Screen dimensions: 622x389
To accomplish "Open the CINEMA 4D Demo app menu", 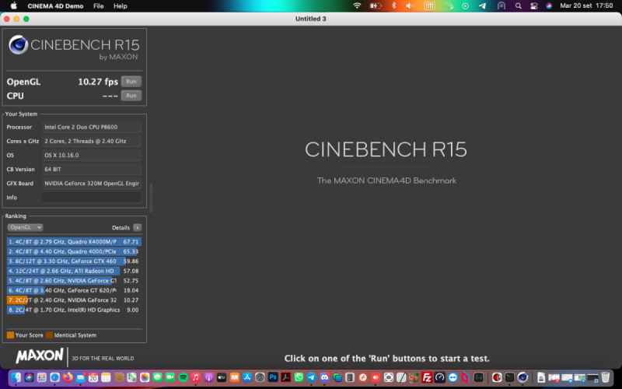I will point(55,6).
